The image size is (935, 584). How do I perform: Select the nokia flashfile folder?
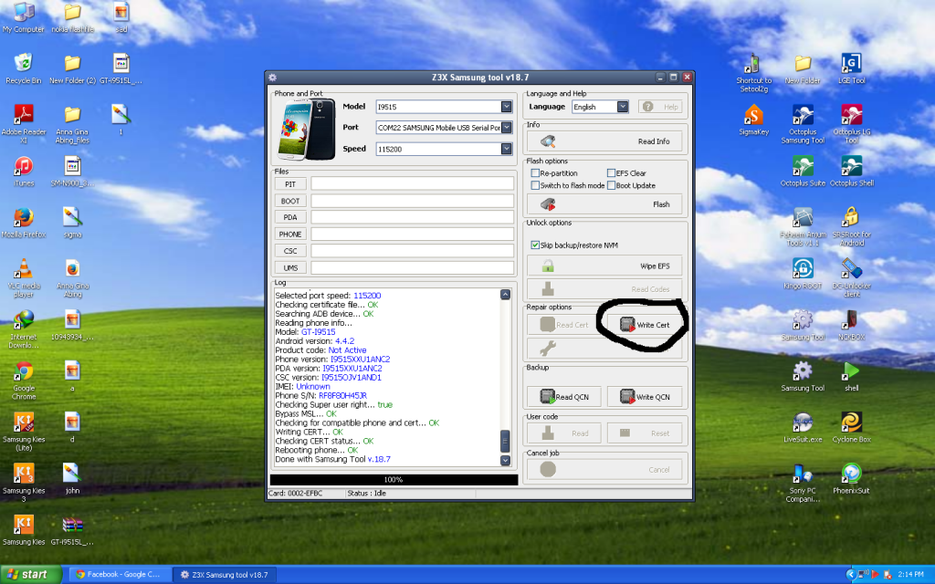[73, 17]
